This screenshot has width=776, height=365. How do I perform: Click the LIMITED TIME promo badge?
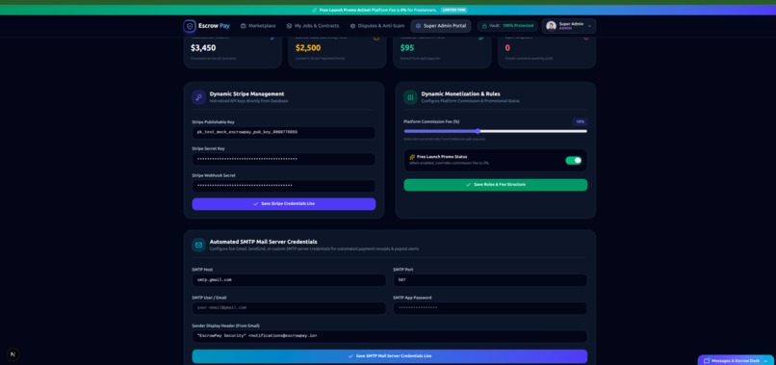pyautogui.click(x=453, y=10)
